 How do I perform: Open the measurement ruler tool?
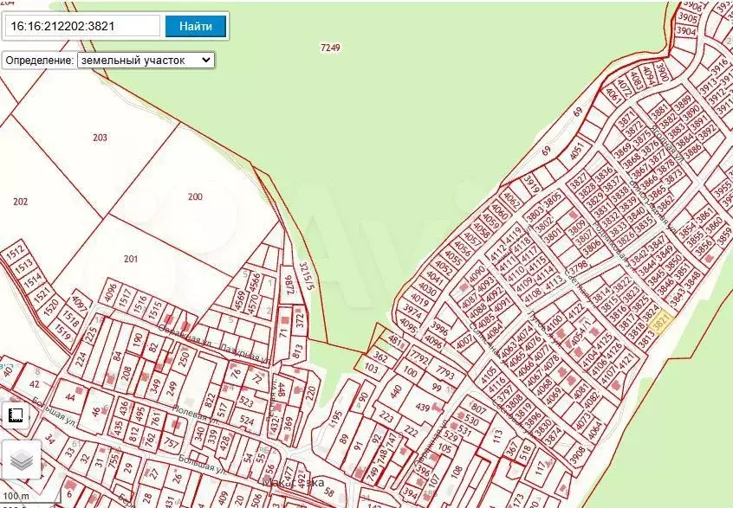16,416
